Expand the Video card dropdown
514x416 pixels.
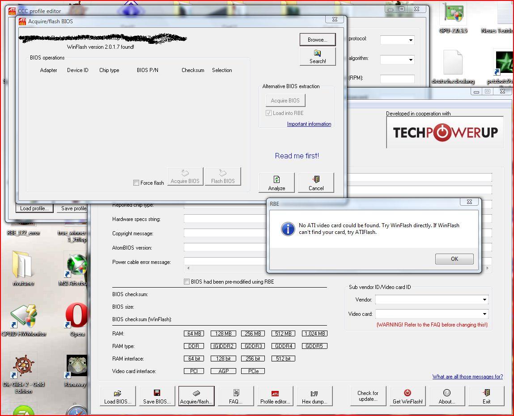click(484, 314)
